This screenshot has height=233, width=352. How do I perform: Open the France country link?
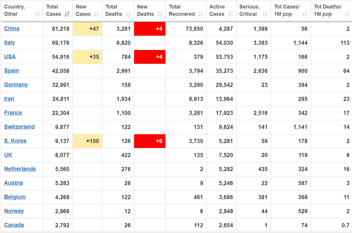click(13, 113)
